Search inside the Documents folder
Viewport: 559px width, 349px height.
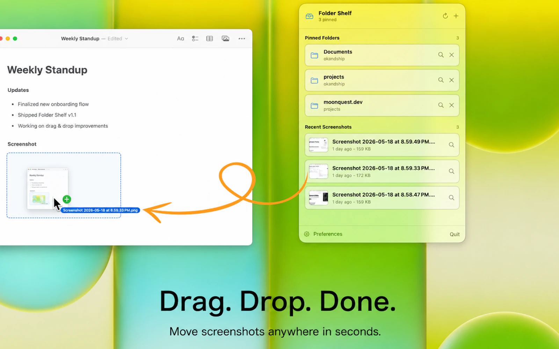pyautogui.click(x=441, y=55)
